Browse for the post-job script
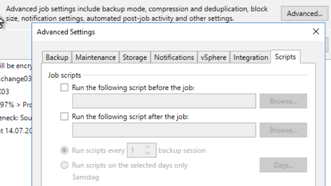Image resolution: width=331 pixels, height=186 pixels. 283,130
